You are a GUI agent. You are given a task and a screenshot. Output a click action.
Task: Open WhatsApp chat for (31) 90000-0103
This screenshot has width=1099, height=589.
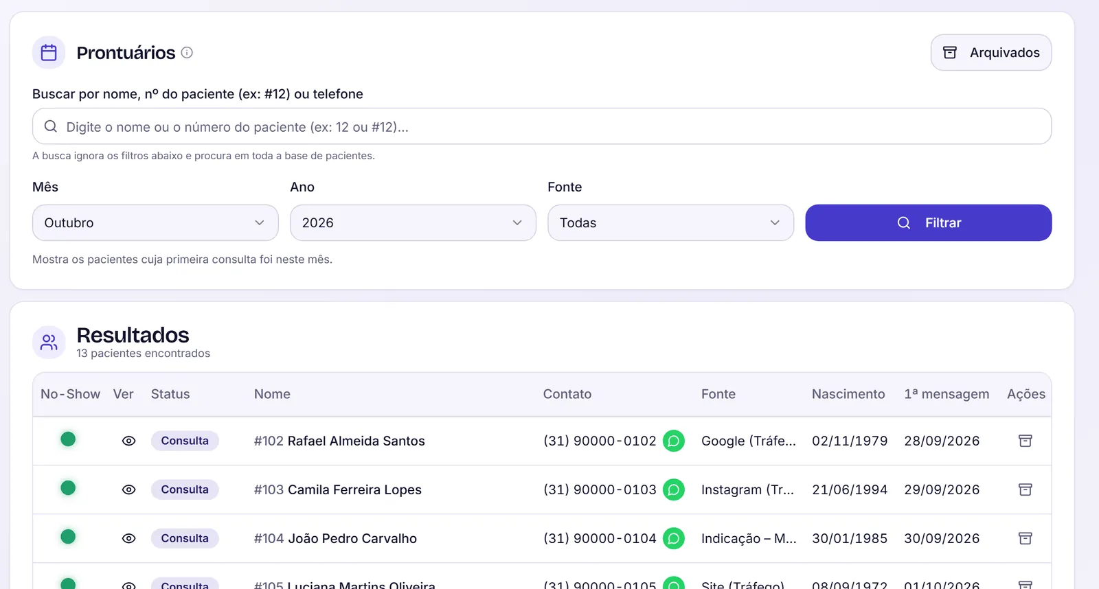point(674,489)
